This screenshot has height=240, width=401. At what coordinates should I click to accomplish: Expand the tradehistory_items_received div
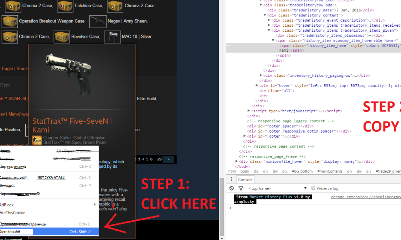(269, 25)
